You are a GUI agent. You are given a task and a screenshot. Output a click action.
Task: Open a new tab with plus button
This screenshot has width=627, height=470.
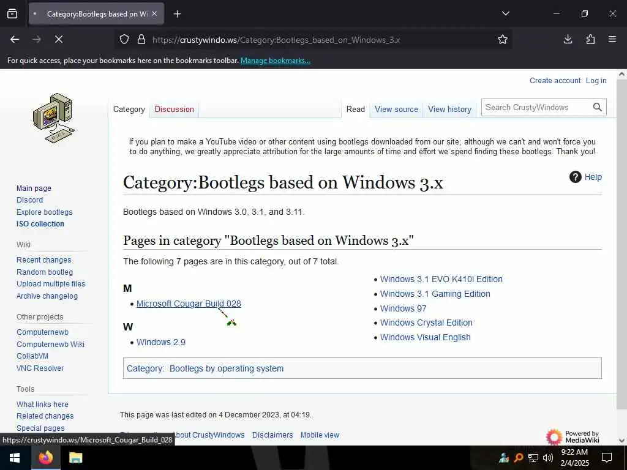coord(177,14)
